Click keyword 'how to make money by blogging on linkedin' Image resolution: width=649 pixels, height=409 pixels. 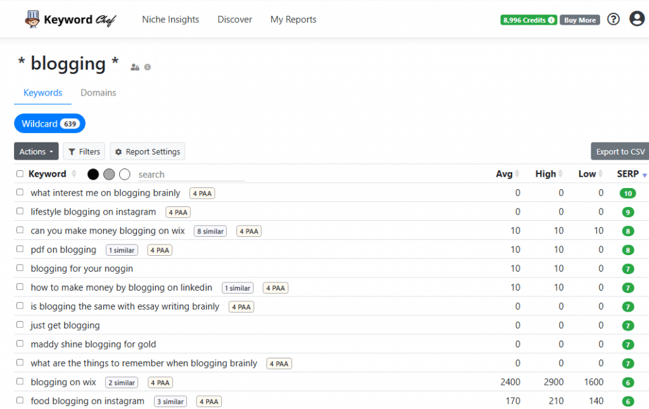[121, 287]
